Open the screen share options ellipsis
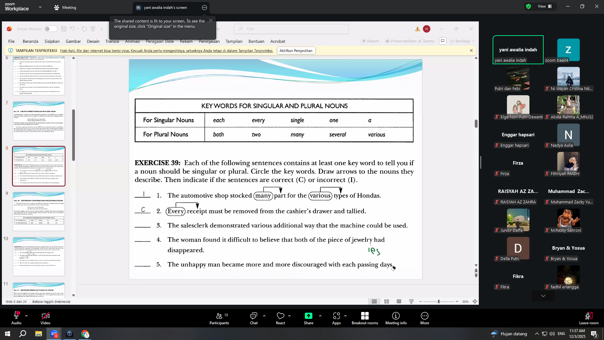Screen dimensions: 604x340 204,8
